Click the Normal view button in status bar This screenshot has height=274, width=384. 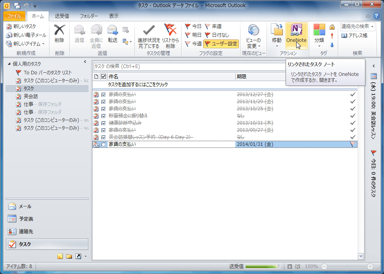click(x=289, y=266)
